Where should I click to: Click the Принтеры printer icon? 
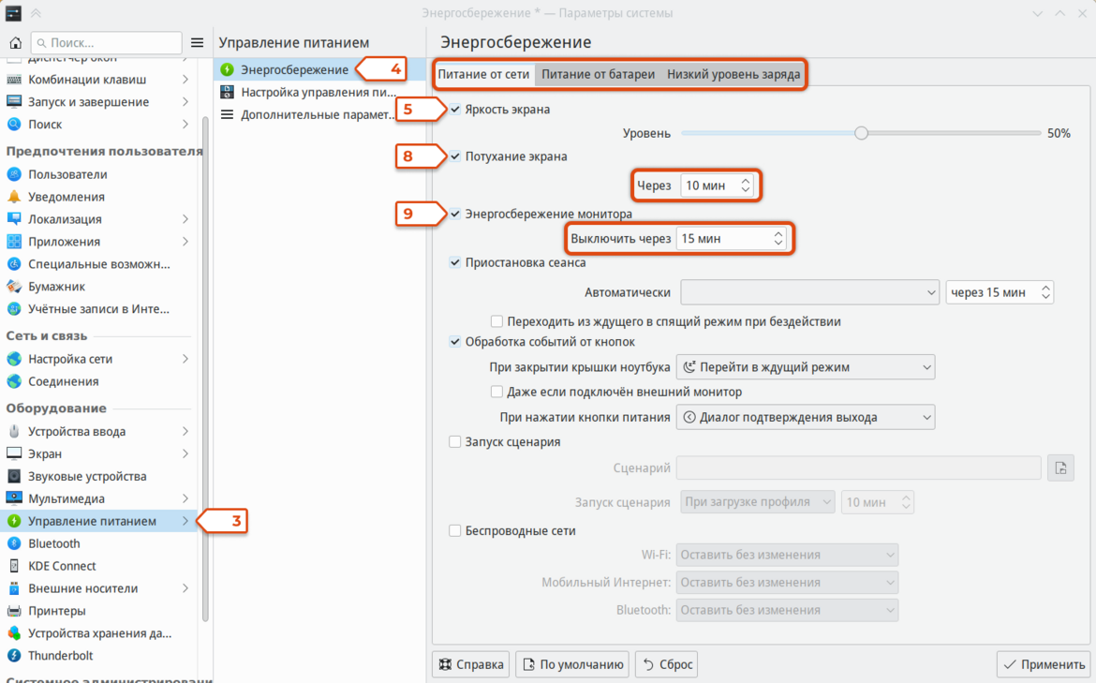pos(14,610)
